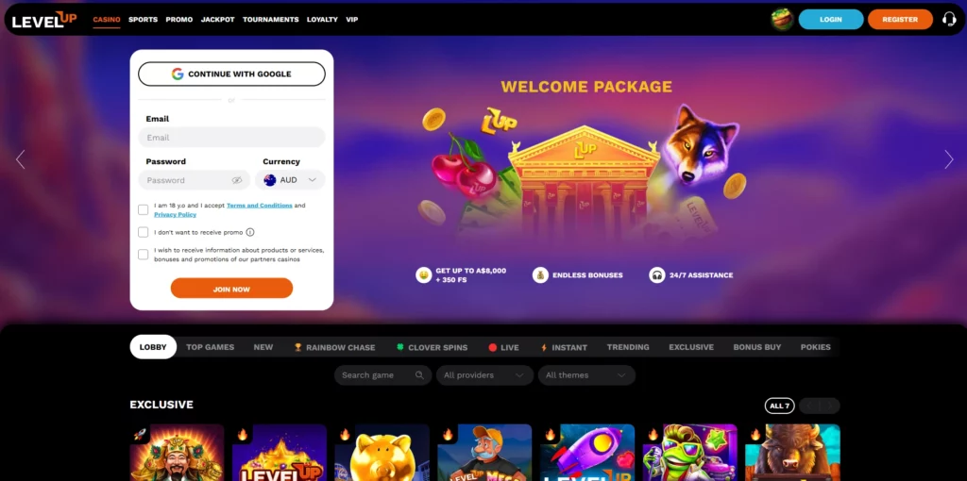This screenshot has width=967, height=481.
Task: Open the AUD currency dropdown
Action: (x=290, y=180)
